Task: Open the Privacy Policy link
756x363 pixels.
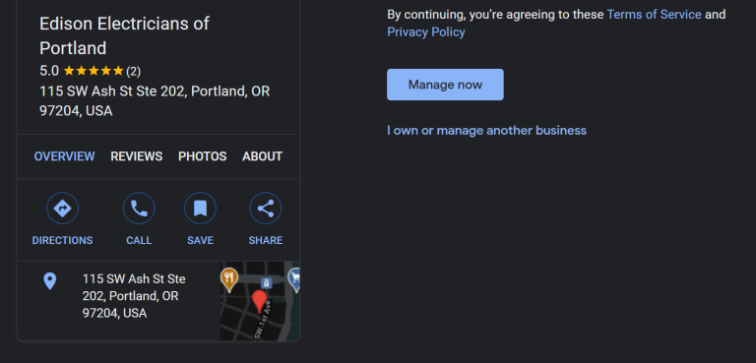Action: point(426,32)
